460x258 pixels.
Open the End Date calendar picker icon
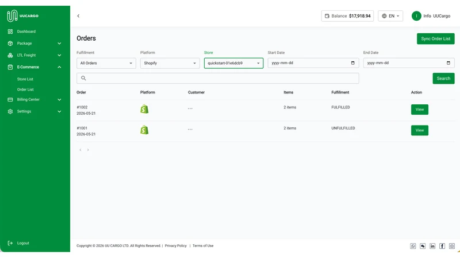pos(448,63)
